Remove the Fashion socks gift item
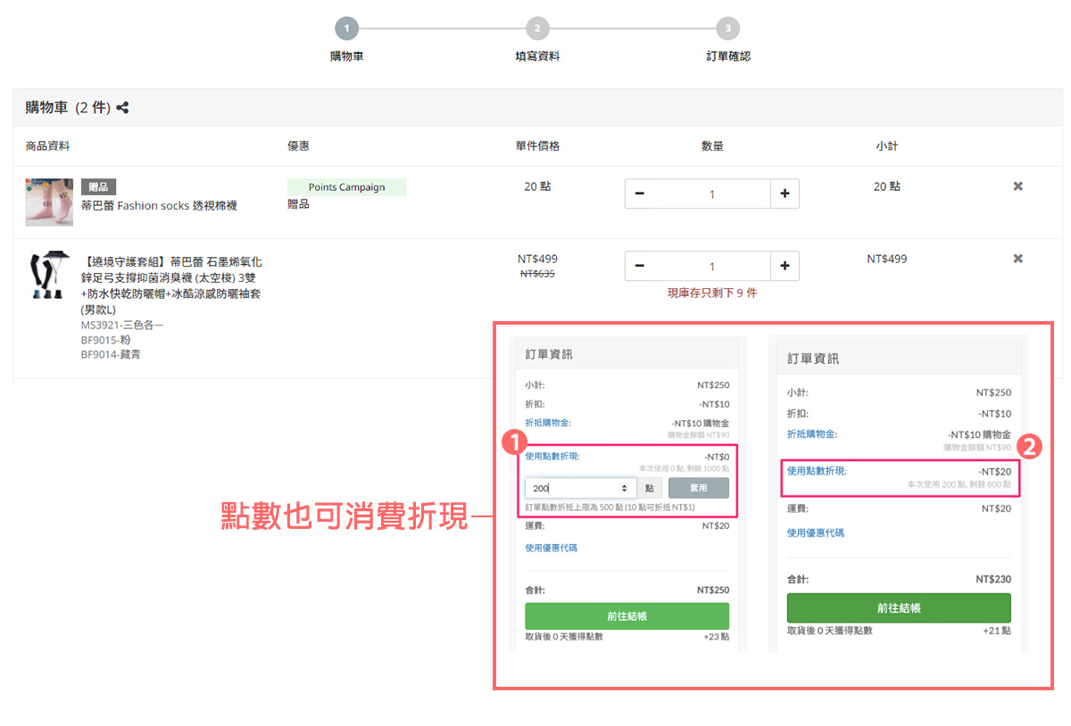Screen dimensions: 1071x726 click(x=1017, y=186)
